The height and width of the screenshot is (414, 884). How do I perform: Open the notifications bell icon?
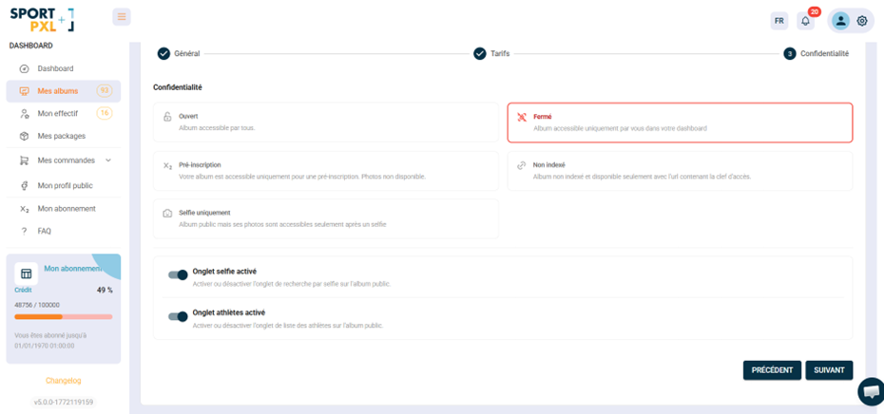point(806,21)
